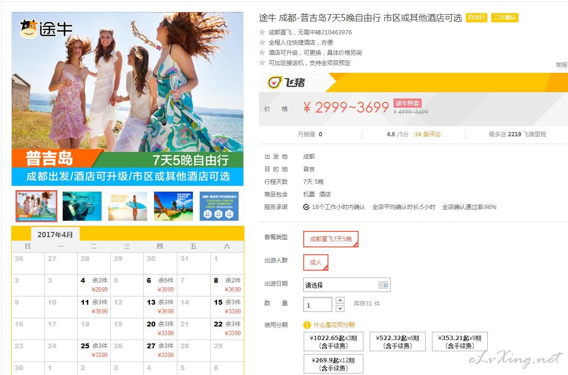This screenshot has height=375, width=568.
Task: Click the 二次确认 yellow tag
Action: click(x=505, y=17)
